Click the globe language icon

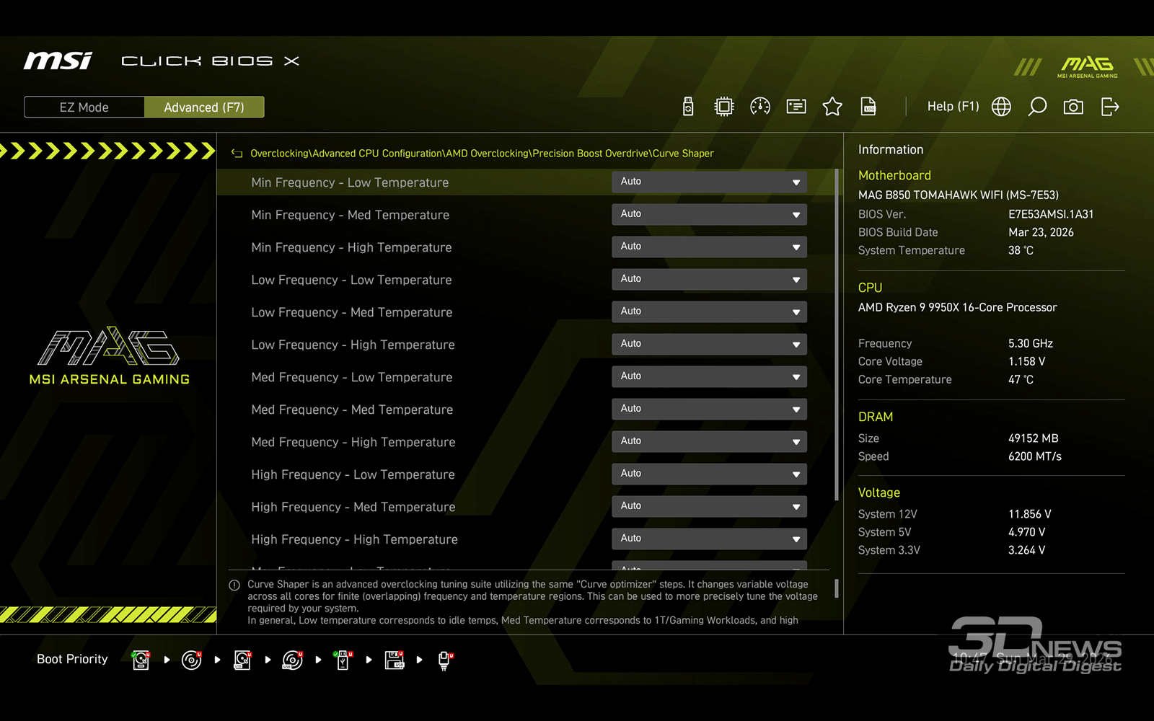[x=1001, y=107]
